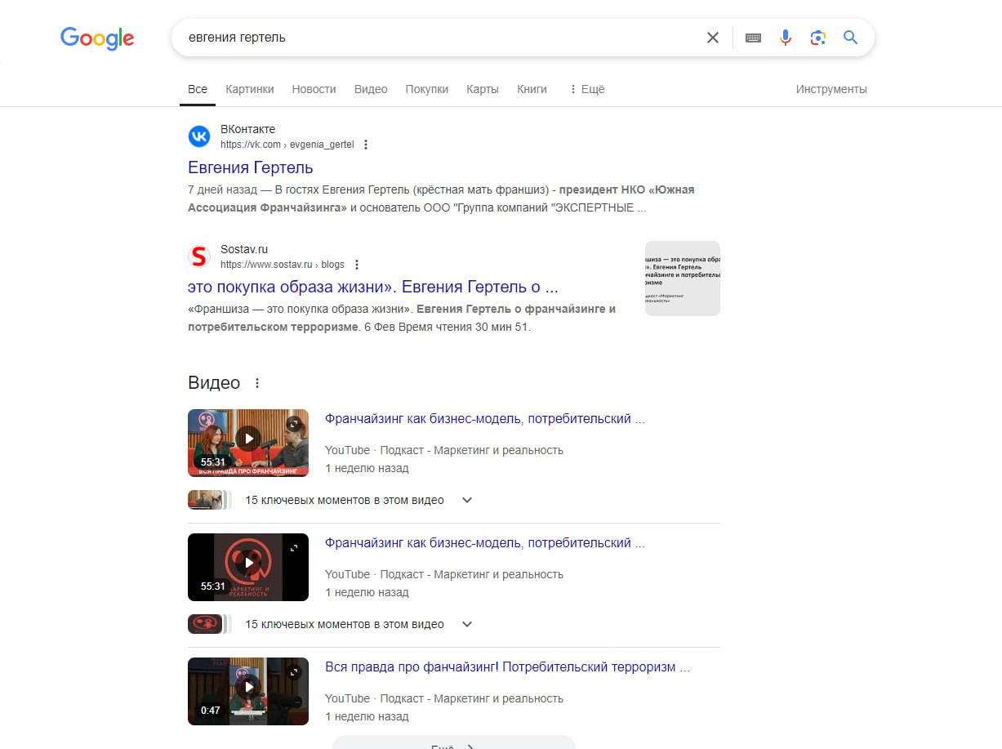Click the blue magnifier search icon
The image size is (1002, 749).
pos(850,38)
